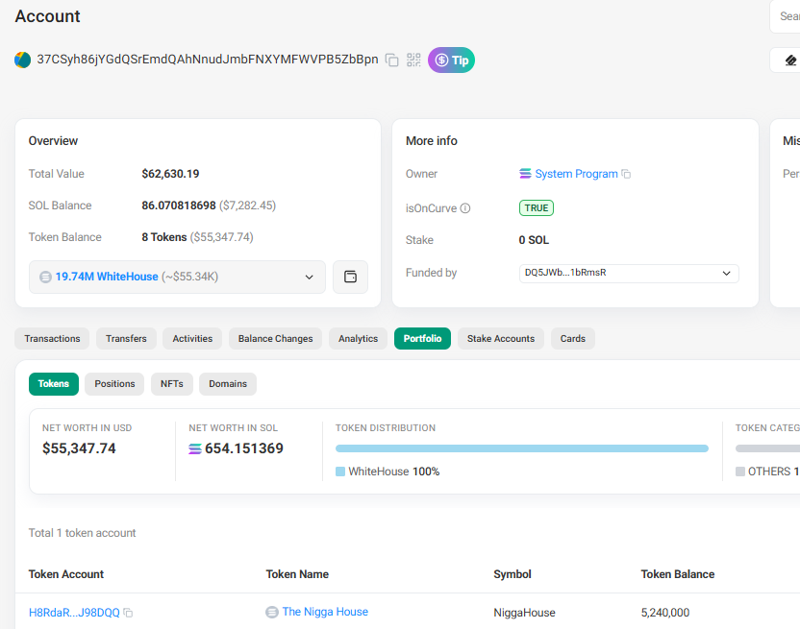Click the SOL icon next to net worth
Viewport: 800px width, 629px height.
pyautogui.click(x=195, y=448)
